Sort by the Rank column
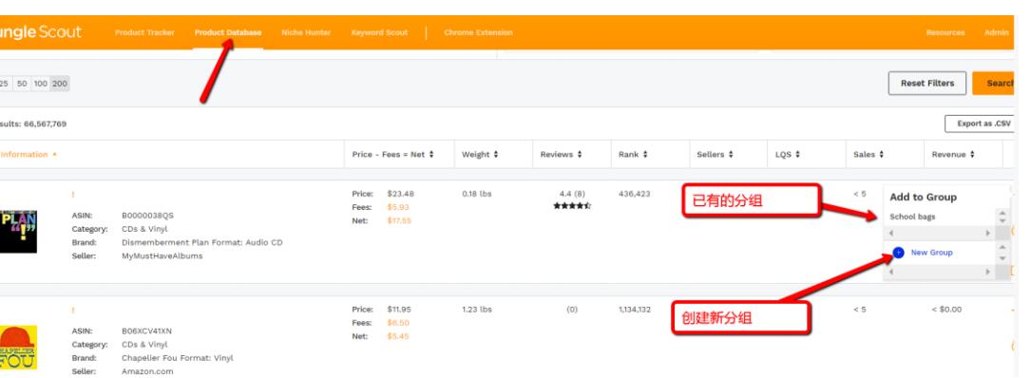Screen dimensions: 1031x378 (x=633, y=155)
